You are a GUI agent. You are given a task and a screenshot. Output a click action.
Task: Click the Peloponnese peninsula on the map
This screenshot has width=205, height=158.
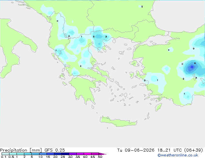tap(84, 89)
